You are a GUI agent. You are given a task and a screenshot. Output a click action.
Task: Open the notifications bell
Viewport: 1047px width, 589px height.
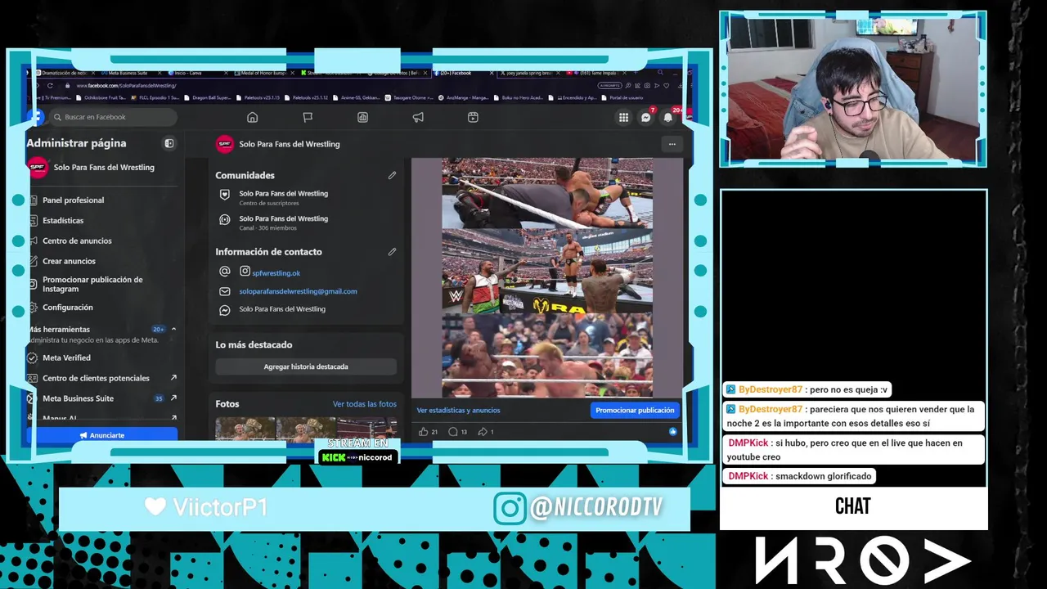pyautogui.click(x=668, y=117)
